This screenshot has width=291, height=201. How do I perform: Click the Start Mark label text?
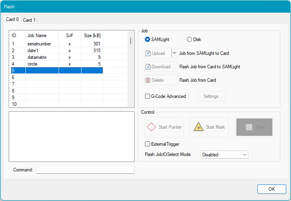(215, 127)
